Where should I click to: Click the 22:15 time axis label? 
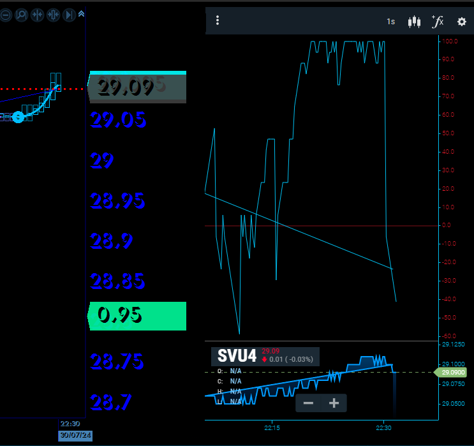272,428
